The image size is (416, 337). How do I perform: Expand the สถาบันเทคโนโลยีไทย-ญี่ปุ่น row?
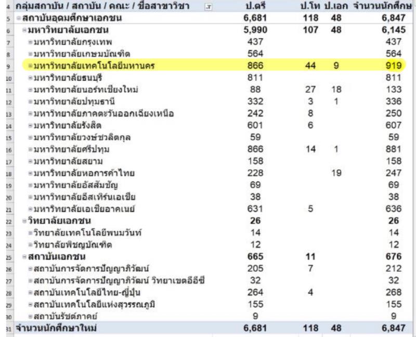(x=30, y=293)
